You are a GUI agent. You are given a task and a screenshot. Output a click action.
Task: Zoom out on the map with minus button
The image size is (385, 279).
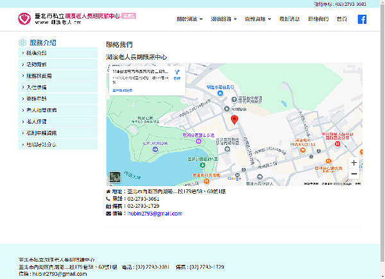click(354, 174)
